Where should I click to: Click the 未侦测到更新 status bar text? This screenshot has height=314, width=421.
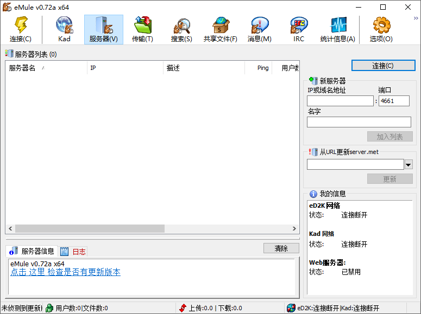click(22, 308)
